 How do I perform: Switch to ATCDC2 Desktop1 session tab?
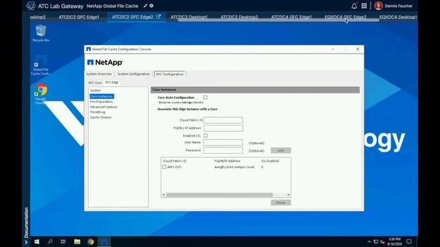tap(189, 17)
